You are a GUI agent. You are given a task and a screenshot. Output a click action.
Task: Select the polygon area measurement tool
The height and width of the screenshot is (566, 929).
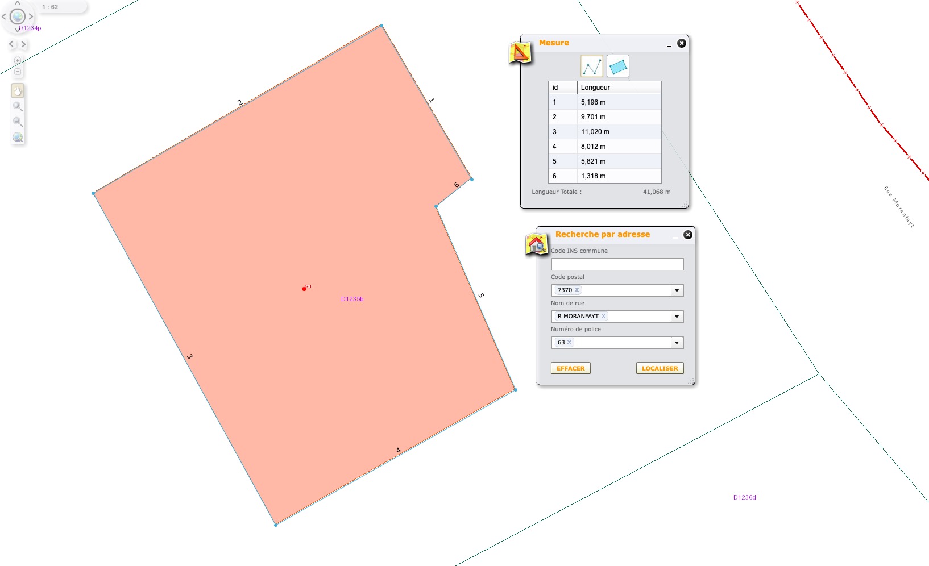[617, 66]
